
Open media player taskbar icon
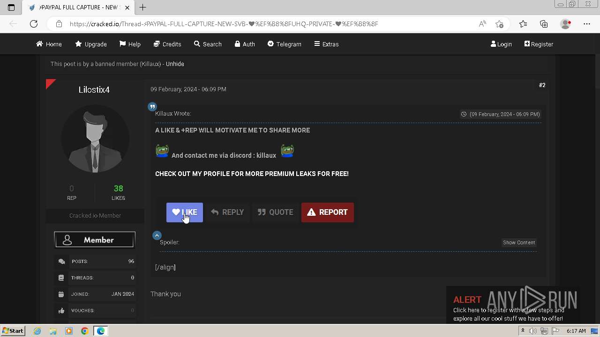click(69, 331)
